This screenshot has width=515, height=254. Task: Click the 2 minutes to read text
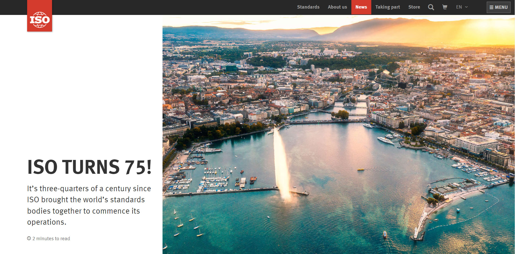tap(51, 239)
